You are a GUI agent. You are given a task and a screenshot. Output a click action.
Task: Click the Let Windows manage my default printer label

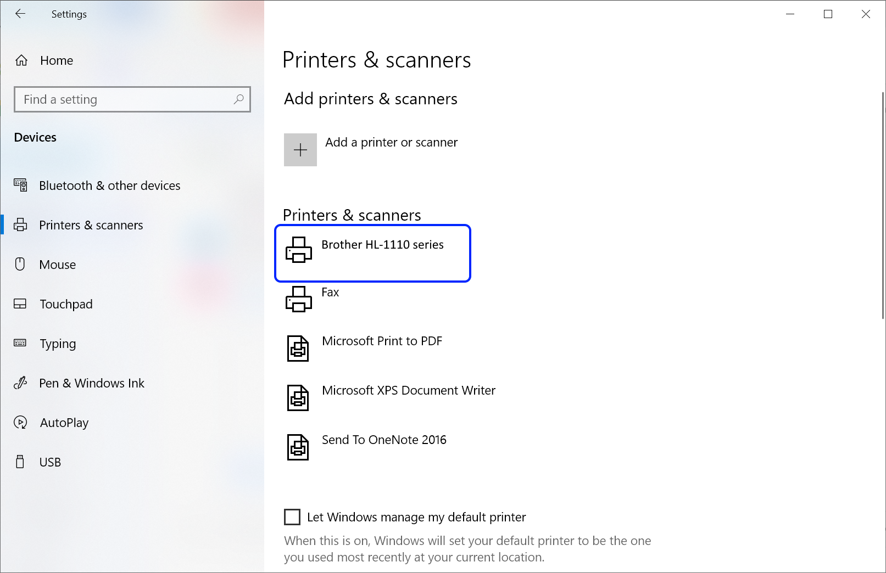tap(416, 517)
